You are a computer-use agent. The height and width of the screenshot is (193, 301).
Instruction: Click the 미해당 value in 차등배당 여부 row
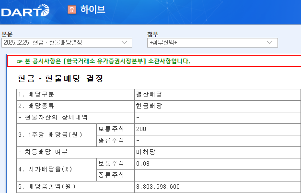(x=146, y=152)
